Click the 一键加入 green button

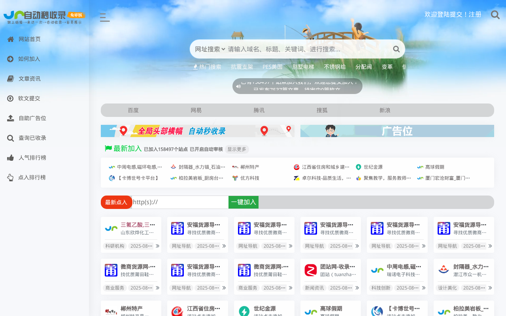(x=244, y=202)
